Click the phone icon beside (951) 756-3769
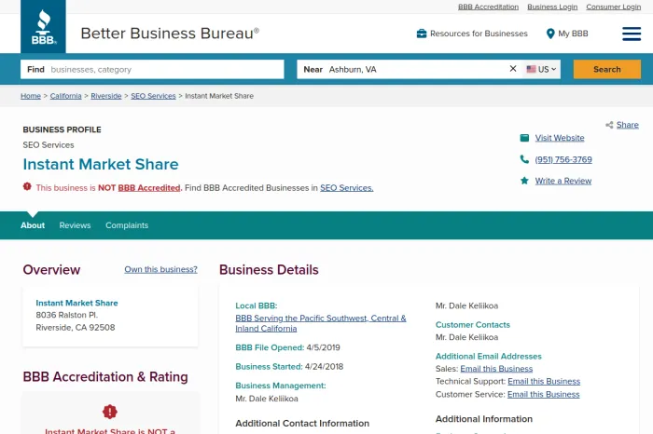 524,159
